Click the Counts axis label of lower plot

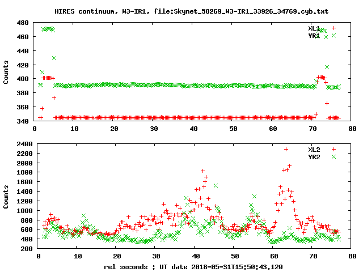[x=6, y=197]
